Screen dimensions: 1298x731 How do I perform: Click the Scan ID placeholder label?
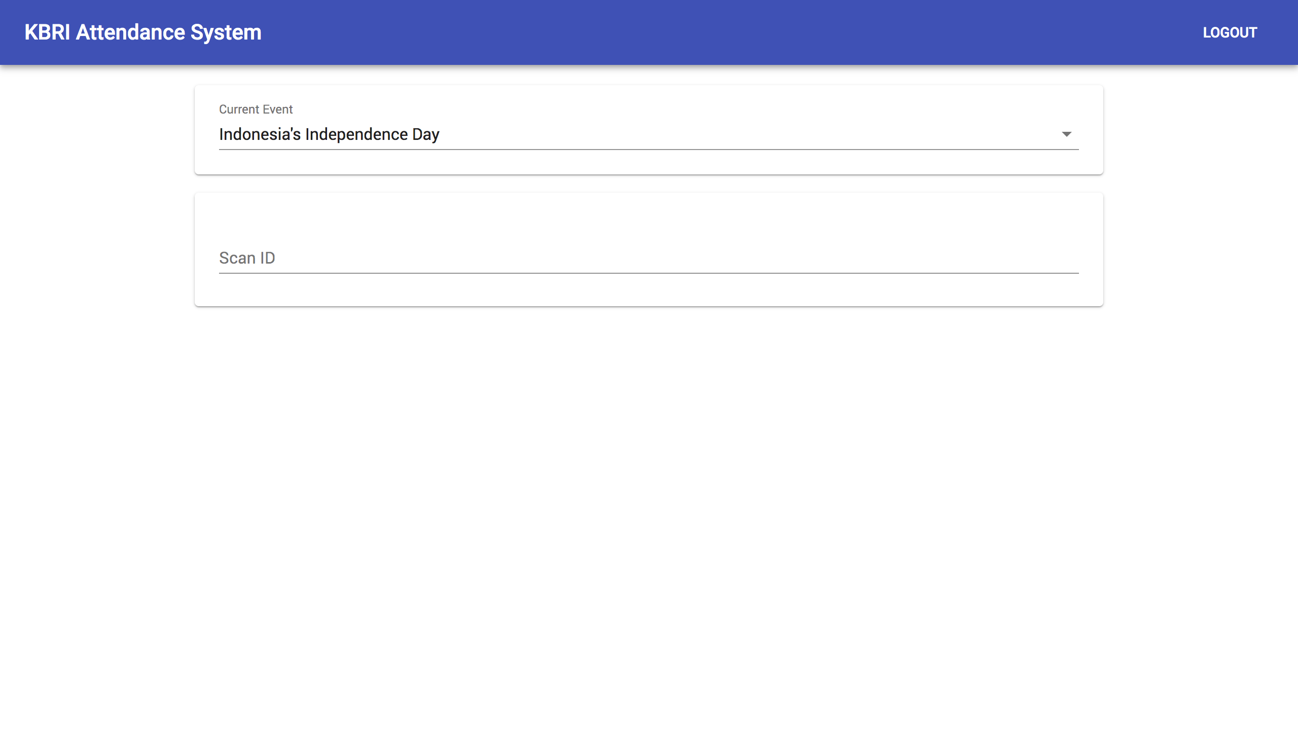[x=247, y=258]
